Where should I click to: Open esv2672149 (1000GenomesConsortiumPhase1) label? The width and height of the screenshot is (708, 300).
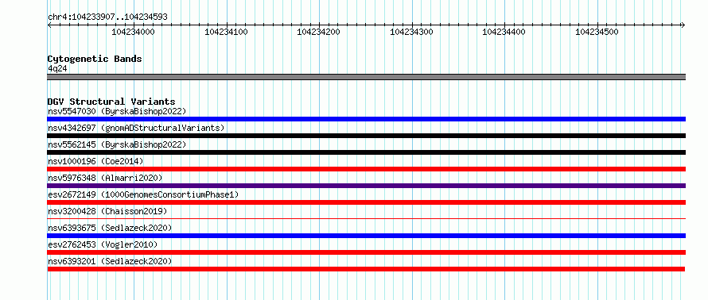[143, 194]
